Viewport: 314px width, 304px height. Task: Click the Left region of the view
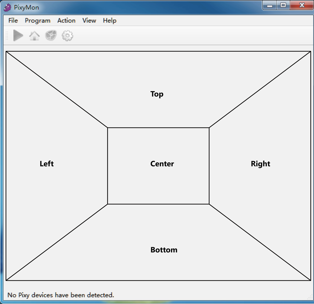tap(47, 164)
